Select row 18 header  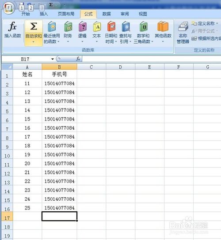click(7, 225)
